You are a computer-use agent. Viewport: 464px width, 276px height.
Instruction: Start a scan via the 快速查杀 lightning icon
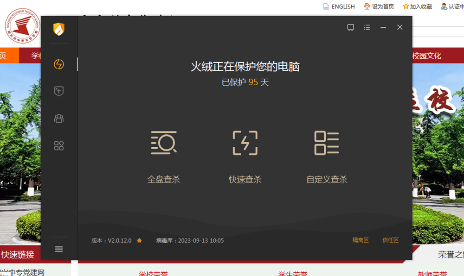(x=245, y=144)
